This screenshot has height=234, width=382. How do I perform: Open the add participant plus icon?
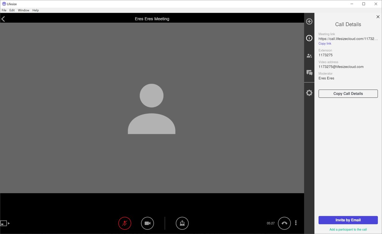click(x=309, y=21)
